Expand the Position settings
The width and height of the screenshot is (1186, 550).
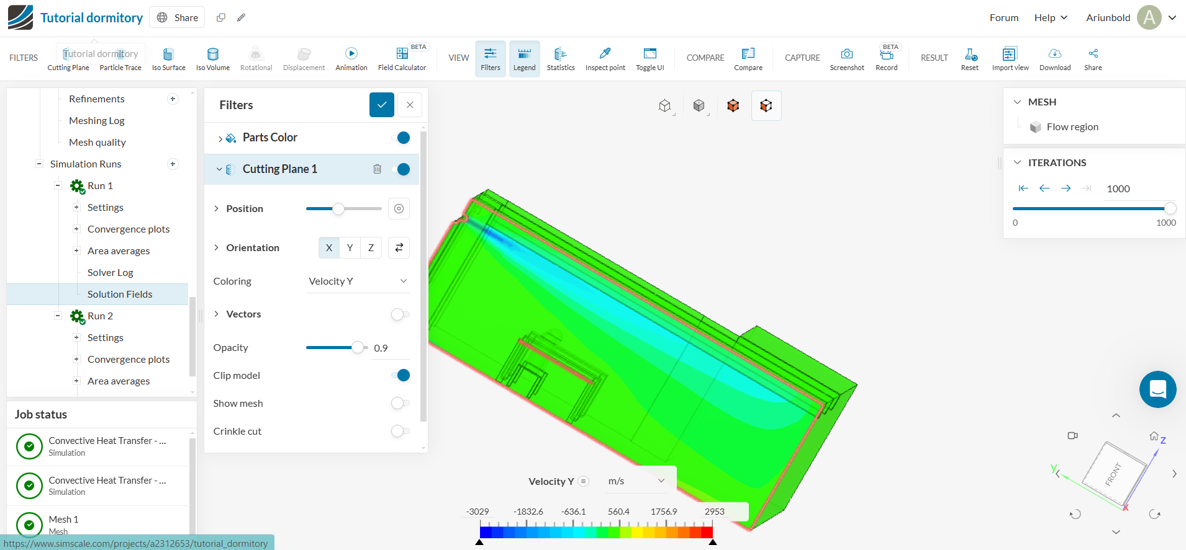[x=216, y=209]
